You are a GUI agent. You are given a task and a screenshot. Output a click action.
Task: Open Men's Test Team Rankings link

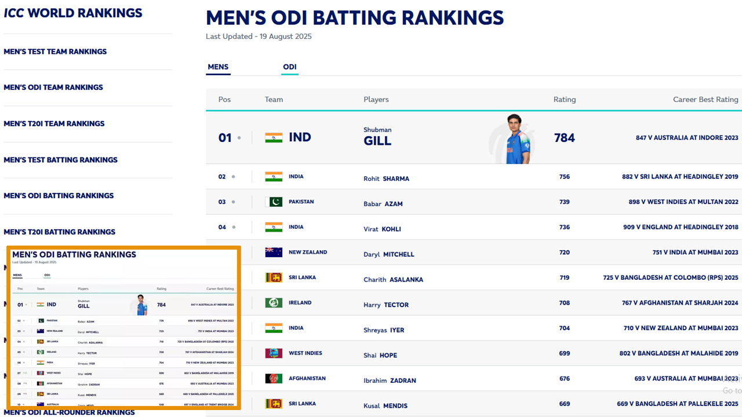pyautogui.click(x=55, y=52)
